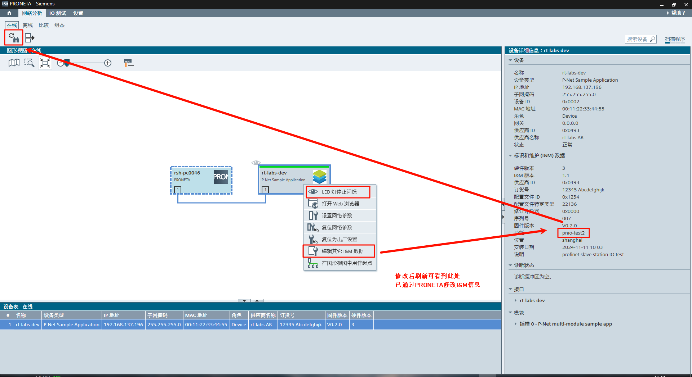The height and width of the screenshot is (377, 692).
Task: Switch to the 离线 tab
Action: pyautogui.click(x=28, y=25)
